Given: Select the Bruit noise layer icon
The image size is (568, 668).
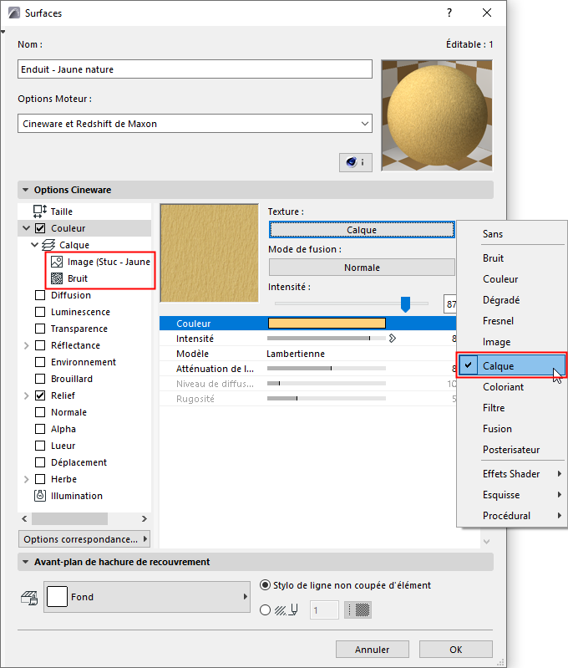Looking at the screenshot, I should pyautogui.click(x=57, y=278).
